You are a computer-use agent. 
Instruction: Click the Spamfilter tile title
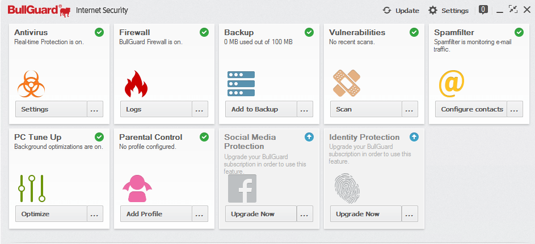coord(454,32)
